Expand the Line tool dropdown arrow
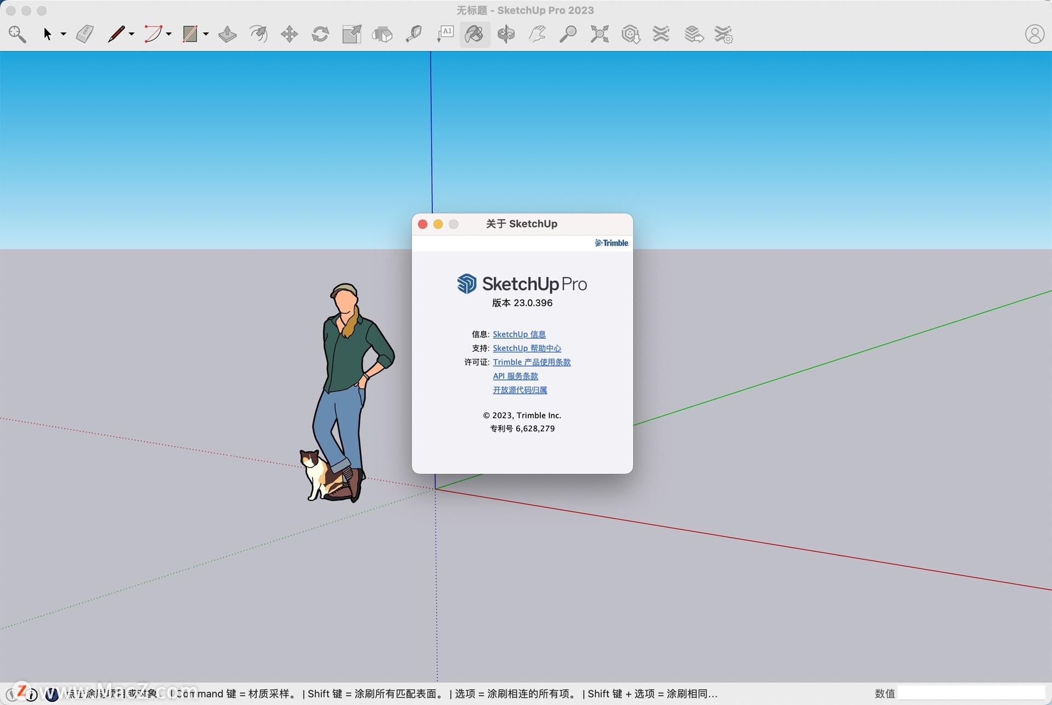1052x705 pixels. point(131,34)
